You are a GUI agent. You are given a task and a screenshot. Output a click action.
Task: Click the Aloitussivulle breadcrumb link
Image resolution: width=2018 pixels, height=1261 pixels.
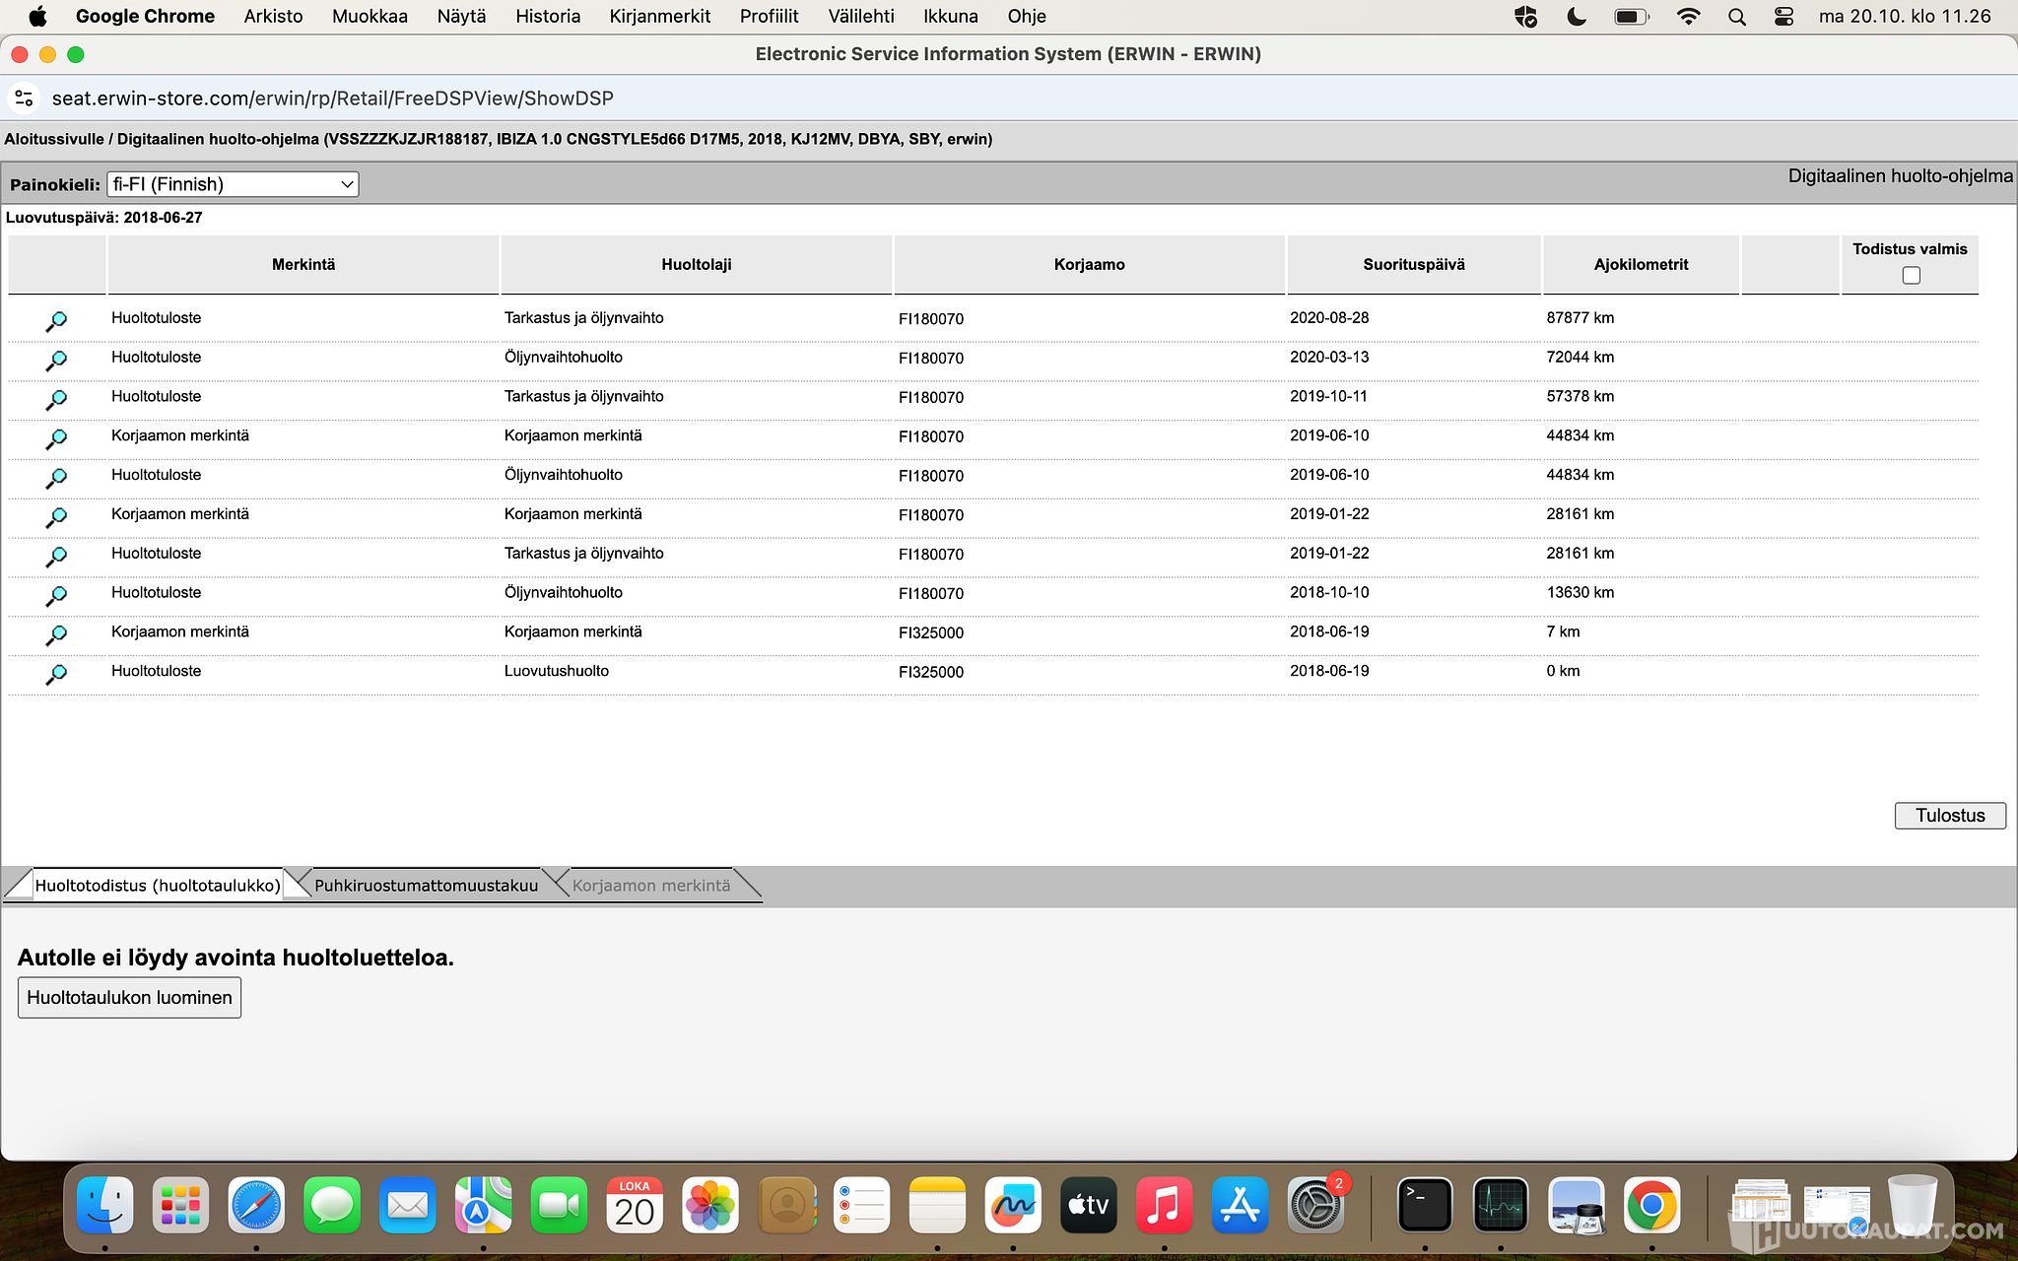click(53, 139)
